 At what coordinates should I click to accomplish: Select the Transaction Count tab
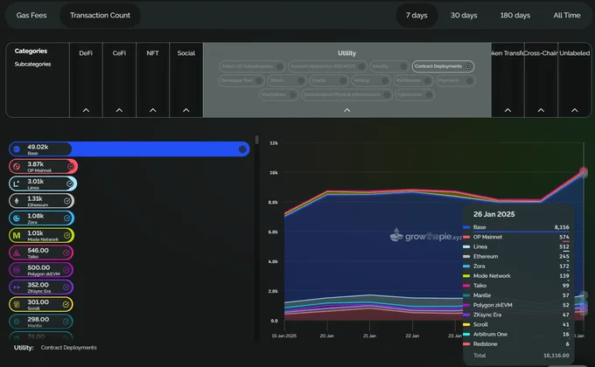click(100, 16)
